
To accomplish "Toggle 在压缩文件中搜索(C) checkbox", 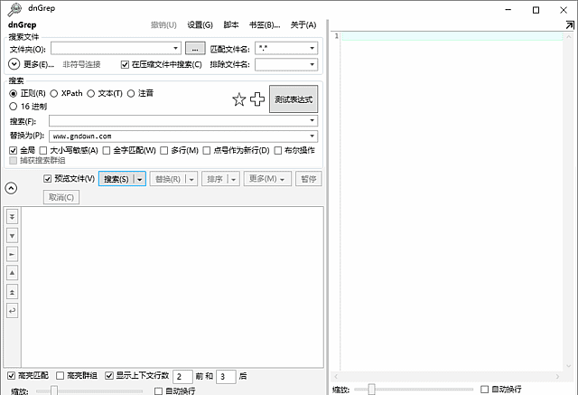I will 125,64.
